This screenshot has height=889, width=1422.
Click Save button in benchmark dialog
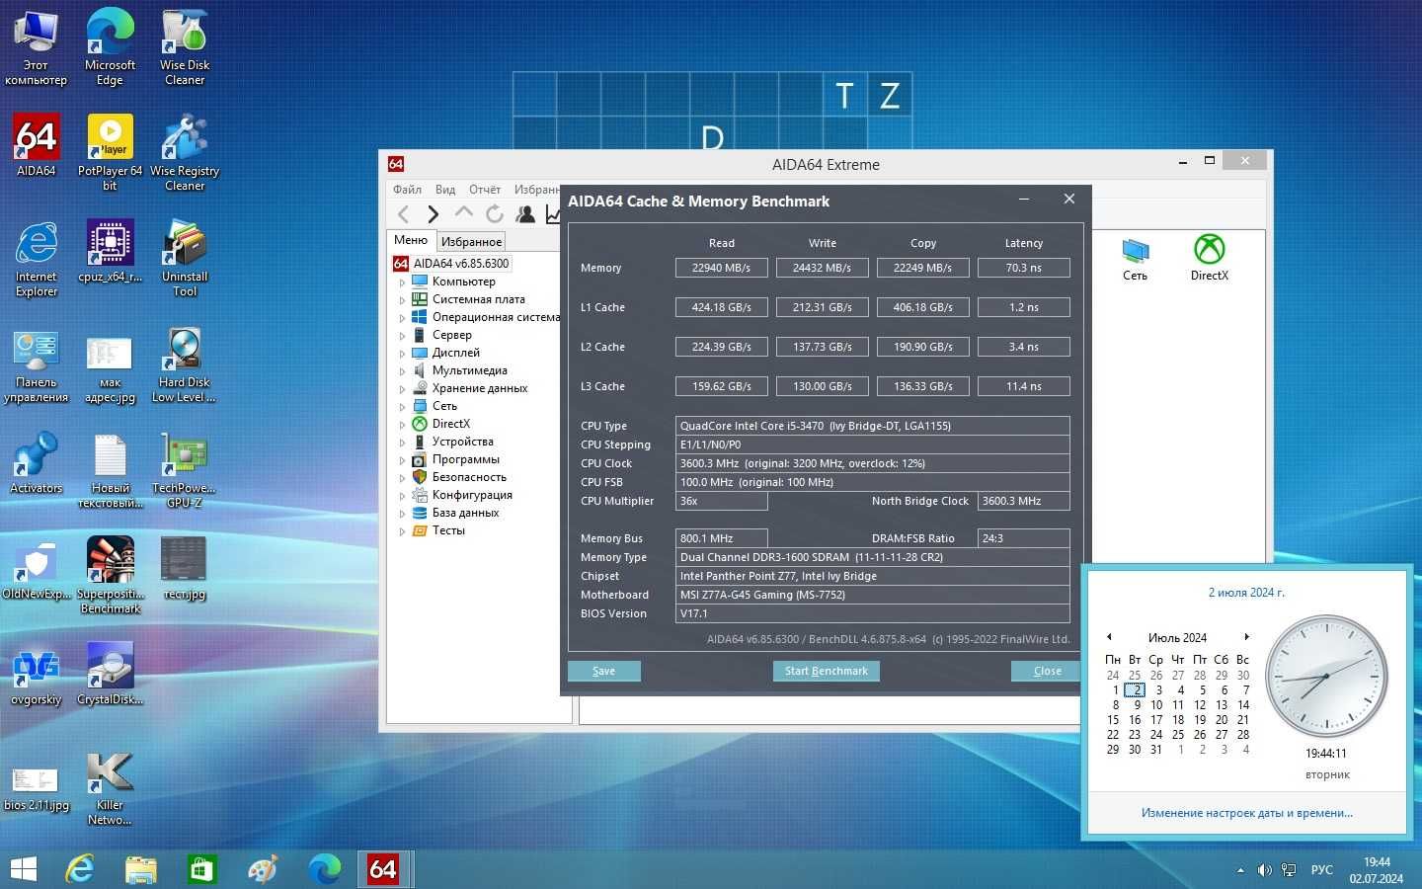[x=604, y=671]
